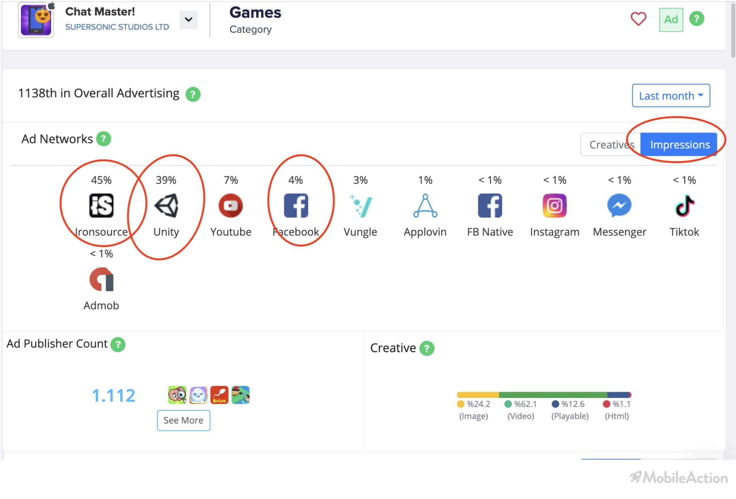The width and height of the screenshot is (736, 499).
Task: Show help for Overall Advertising rank
Action: (193, 94)
